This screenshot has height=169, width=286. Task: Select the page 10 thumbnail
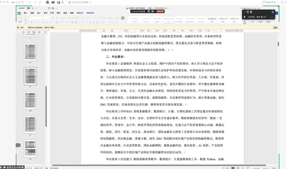30,100
